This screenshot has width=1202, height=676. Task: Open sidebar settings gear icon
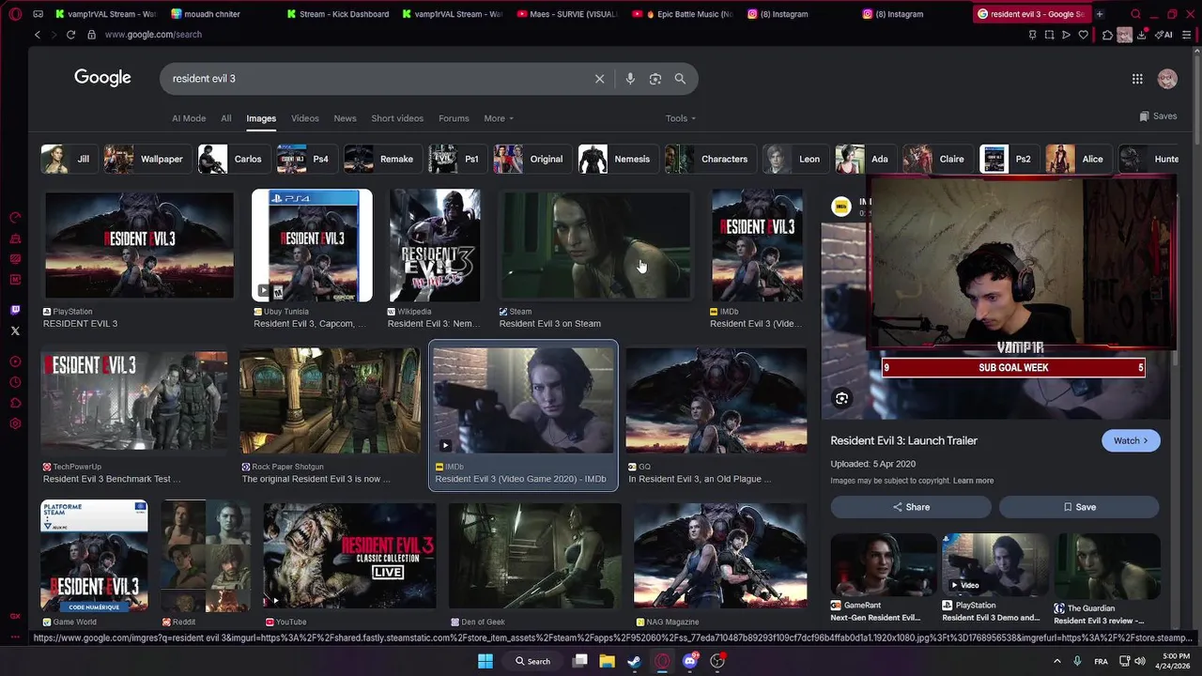(x=15, y=423)
